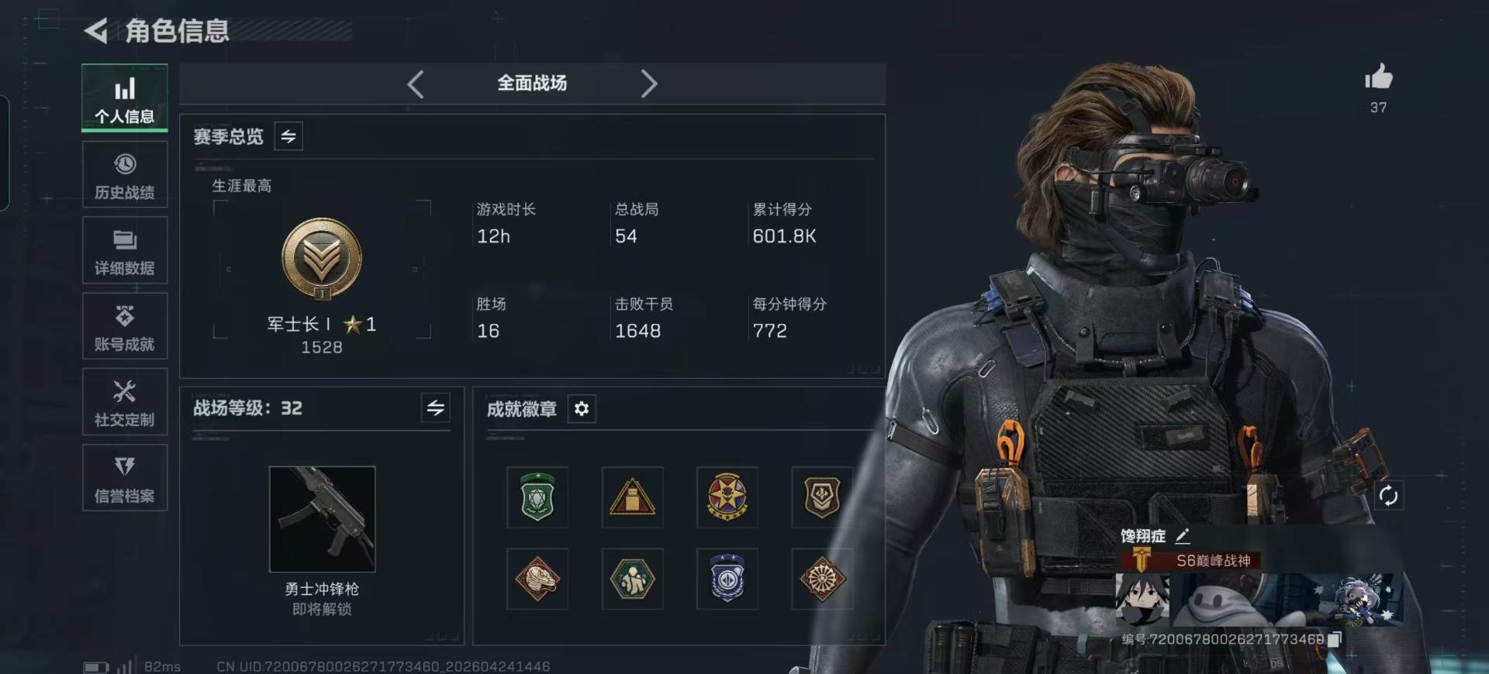The width and height of the screenshot is (1489, 674).
Task: Give a thumbs-up like to this profile
Action: [1378, 77]
